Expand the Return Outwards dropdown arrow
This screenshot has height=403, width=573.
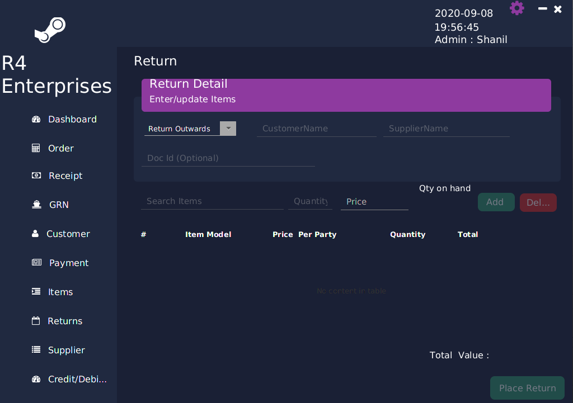click(x=228, y=129)
